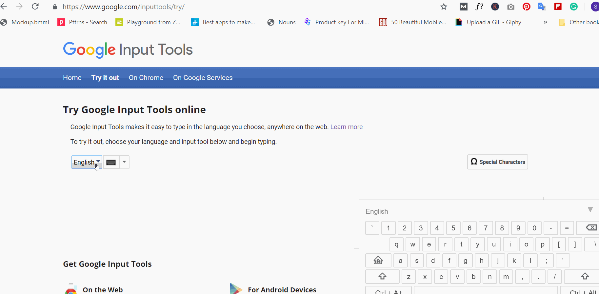The image size is (599, 294).
Task: Open the Other bookmarks folder
Action: 579,22
